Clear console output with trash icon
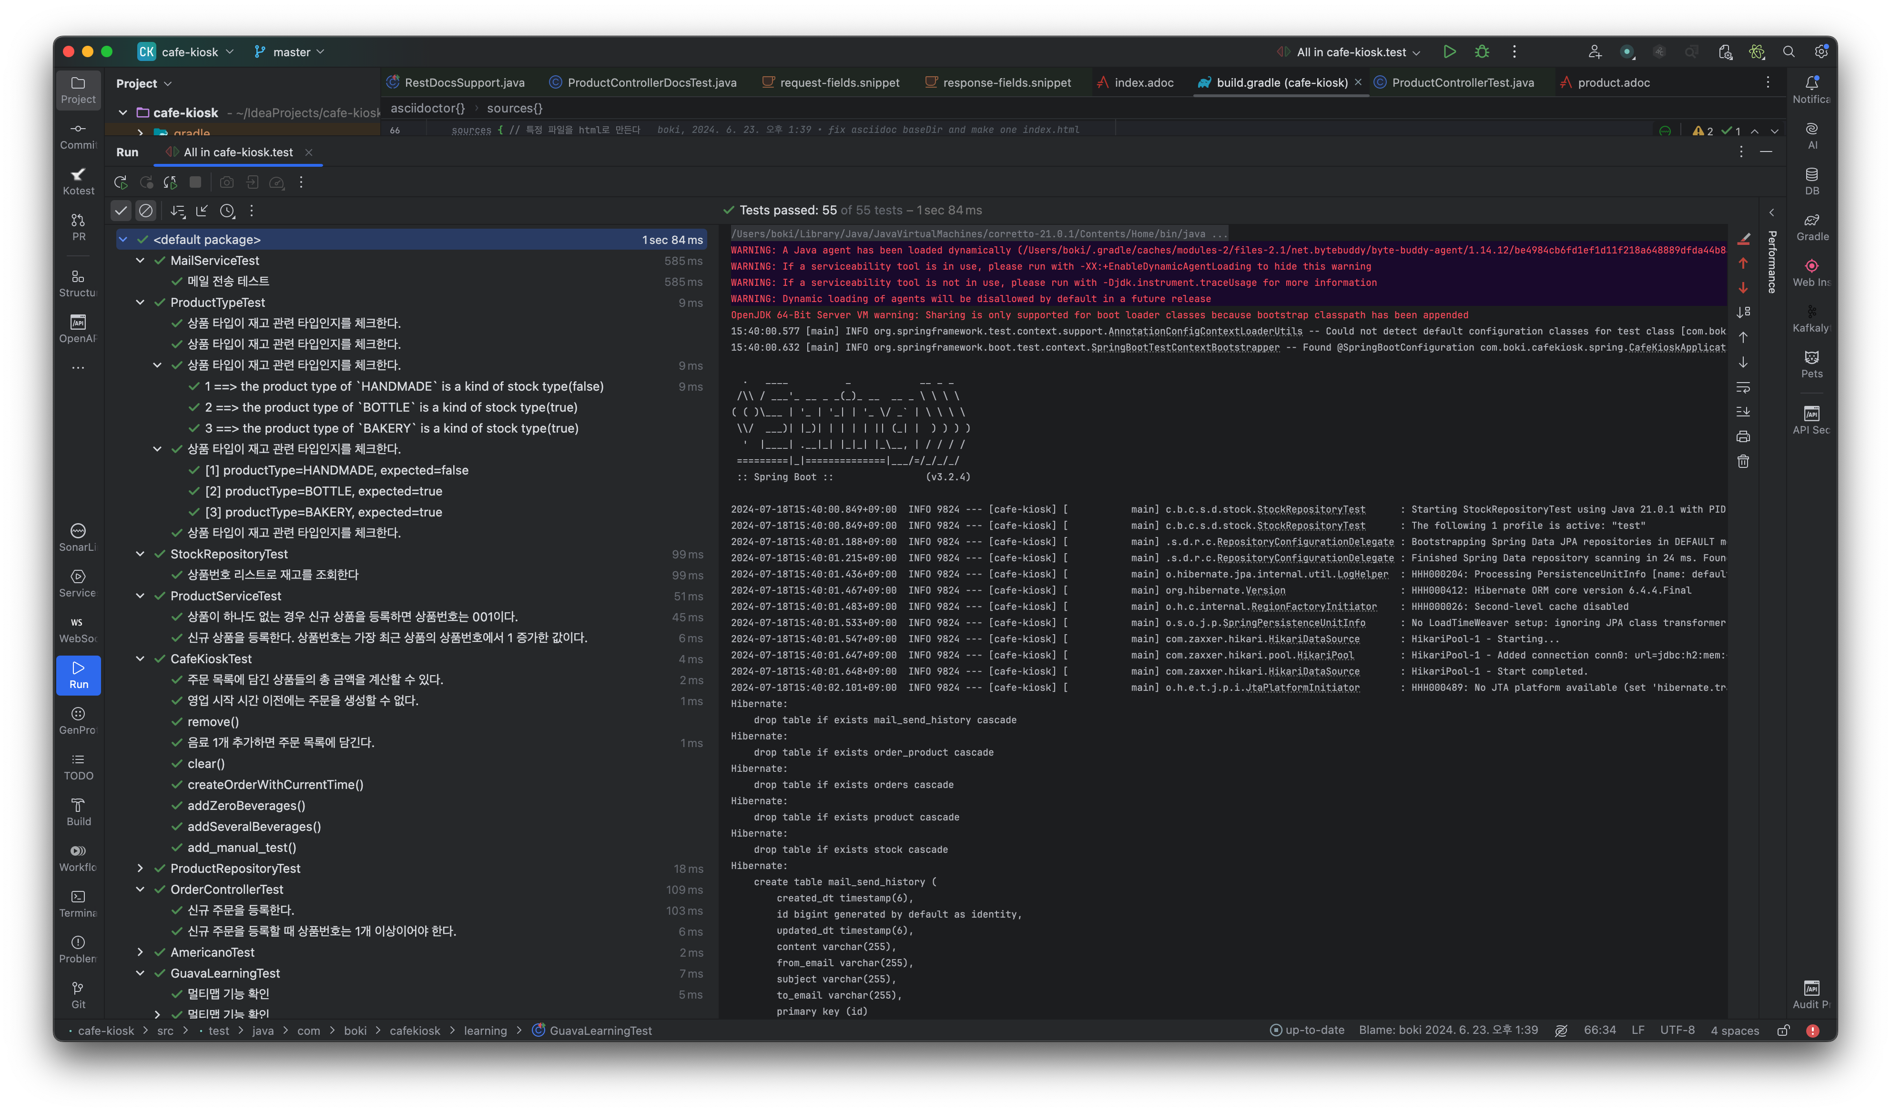1891x1112 pixels. point(1743,462)
